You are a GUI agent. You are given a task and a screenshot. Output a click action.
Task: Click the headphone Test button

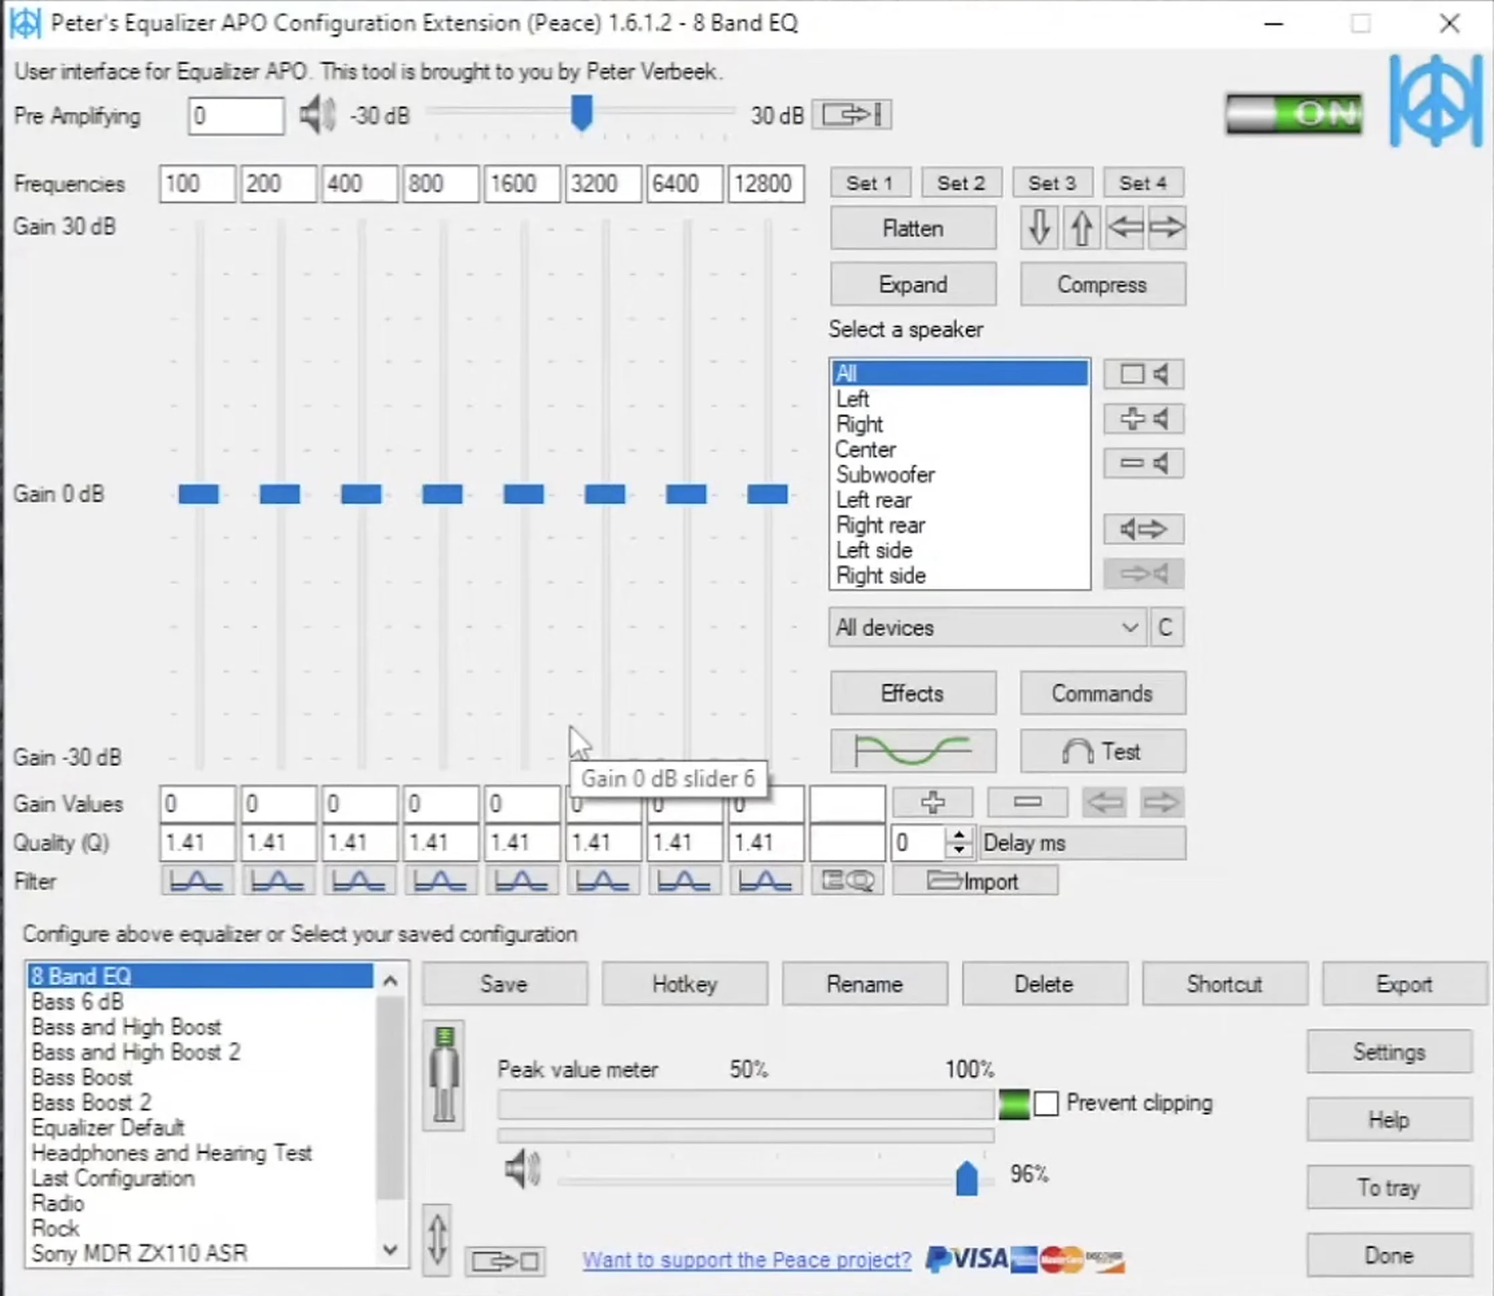point(1102,752)
